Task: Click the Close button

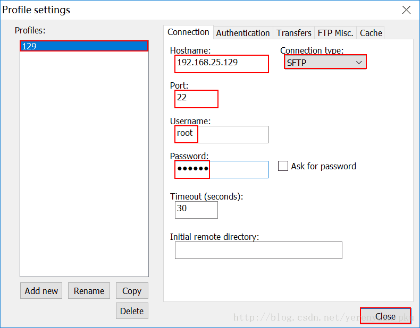Action: point(385,316)
